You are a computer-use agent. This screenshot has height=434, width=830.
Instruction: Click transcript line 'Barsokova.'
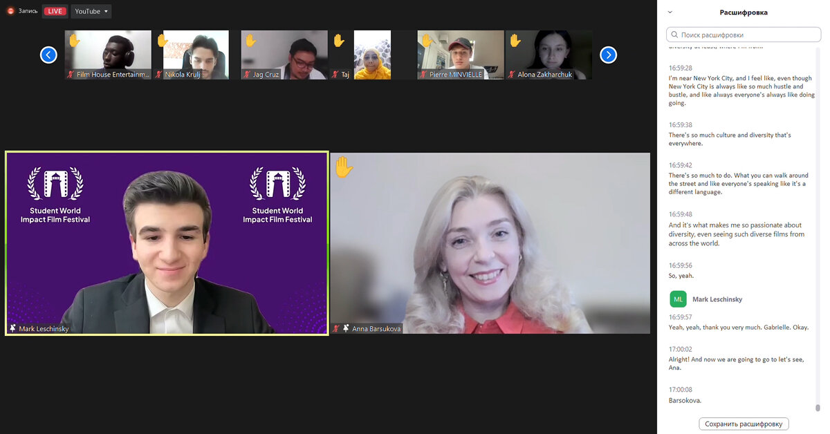point(685,400)
